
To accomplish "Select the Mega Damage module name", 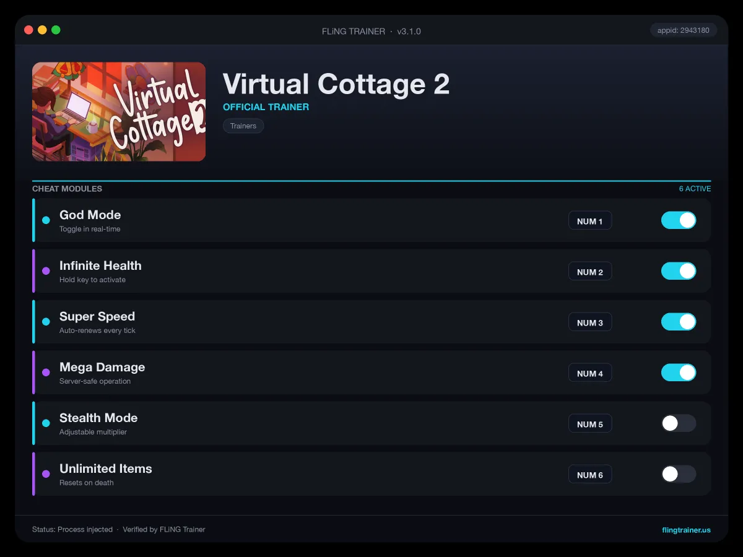I will click(102, 367).
